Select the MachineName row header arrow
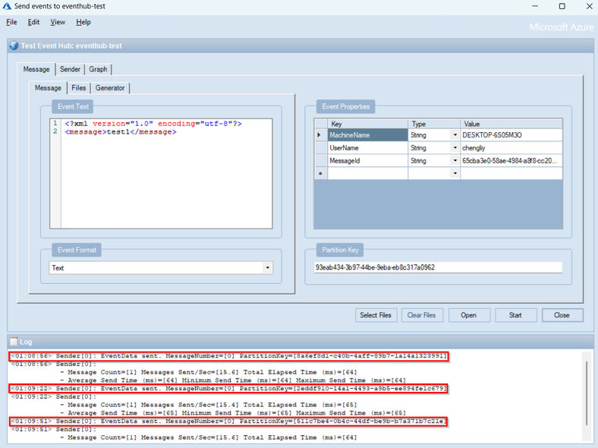 321,135
